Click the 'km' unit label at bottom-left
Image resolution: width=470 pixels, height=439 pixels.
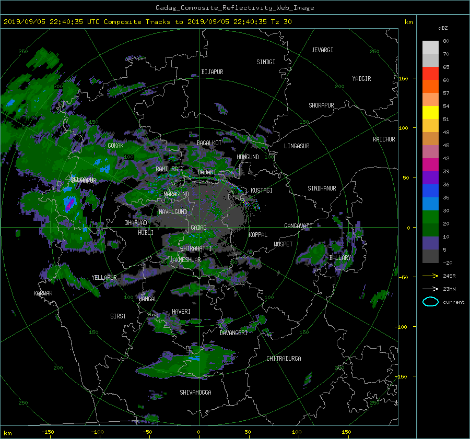point(7,433)
